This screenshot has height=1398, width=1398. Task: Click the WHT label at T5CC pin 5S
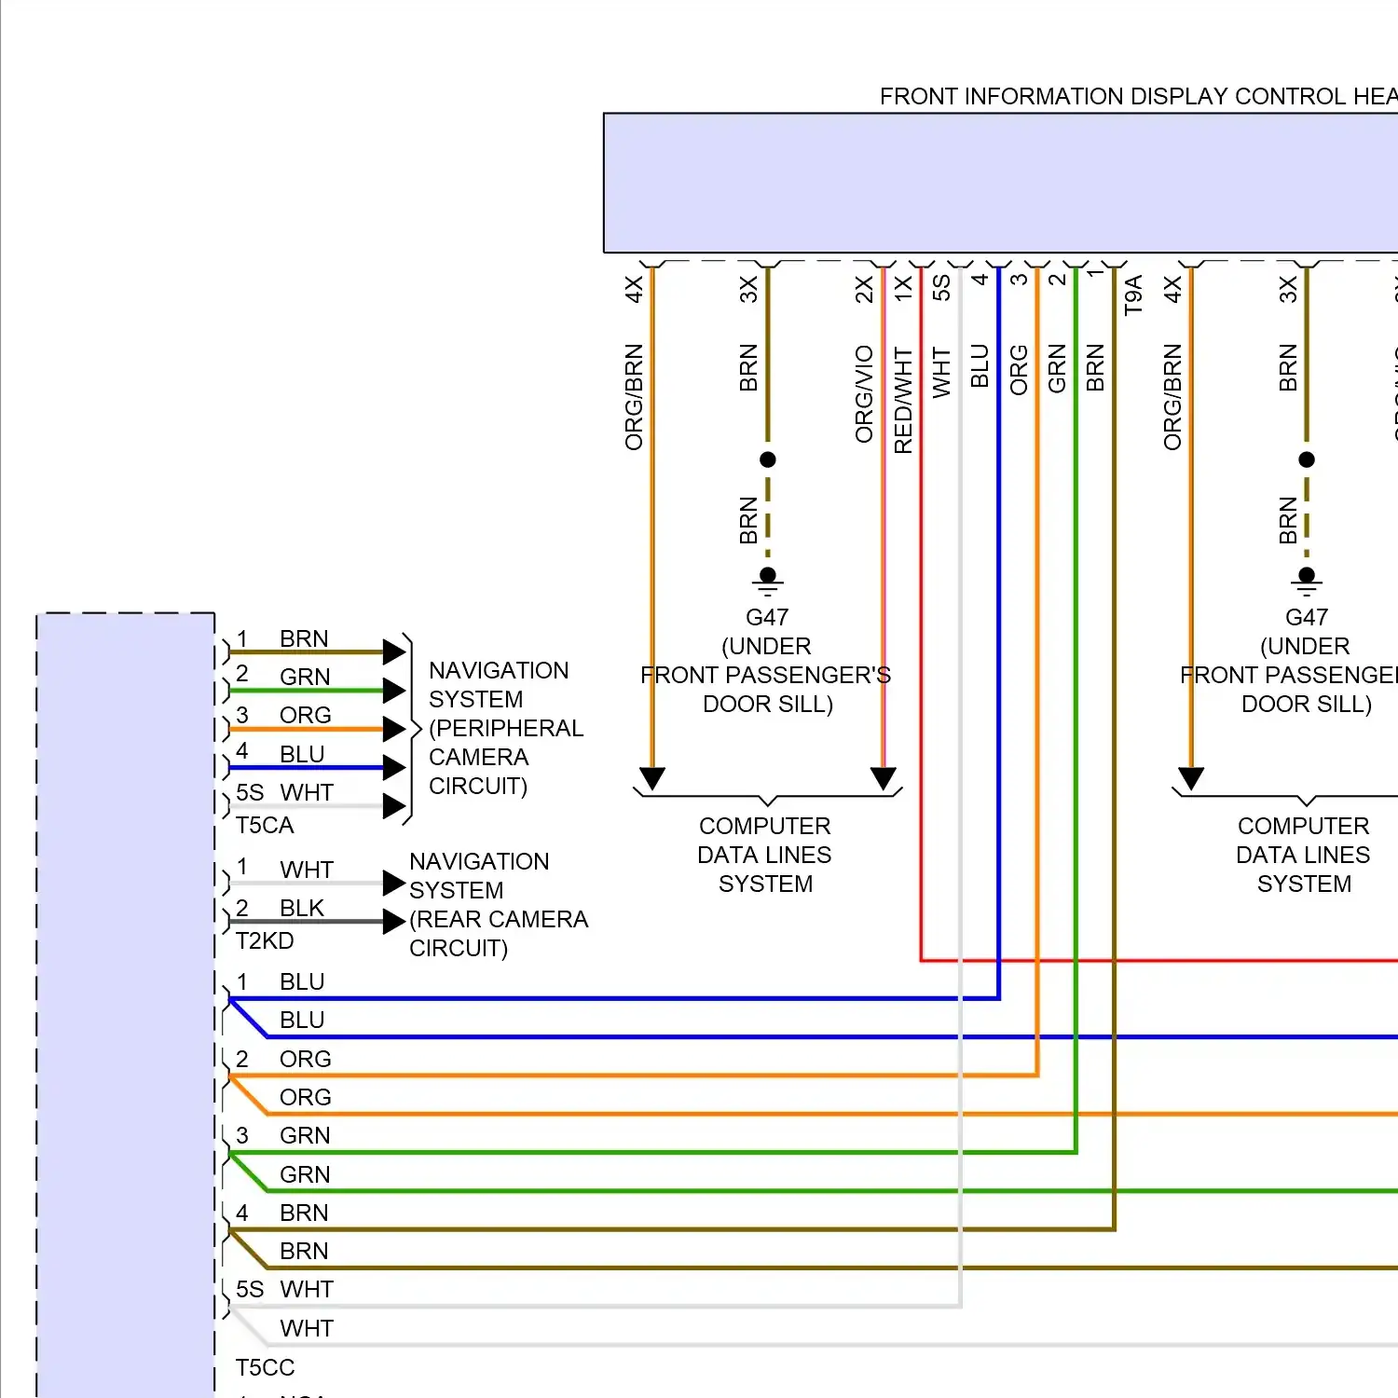pos(307,1289)
